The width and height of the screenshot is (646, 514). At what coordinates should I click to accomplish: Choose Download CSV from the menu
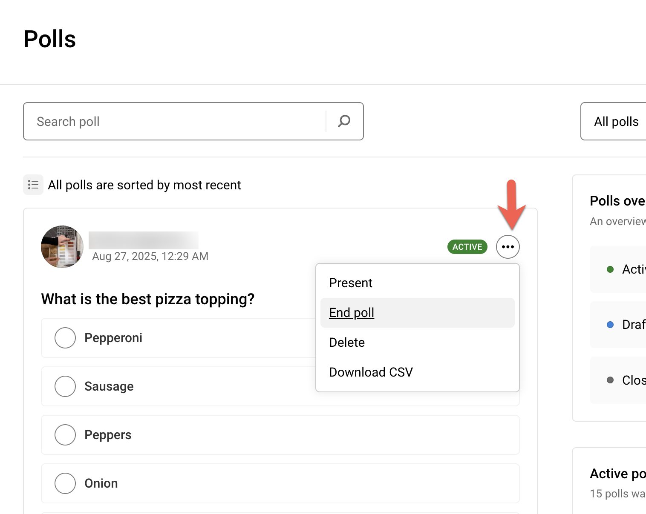point(417,372)
